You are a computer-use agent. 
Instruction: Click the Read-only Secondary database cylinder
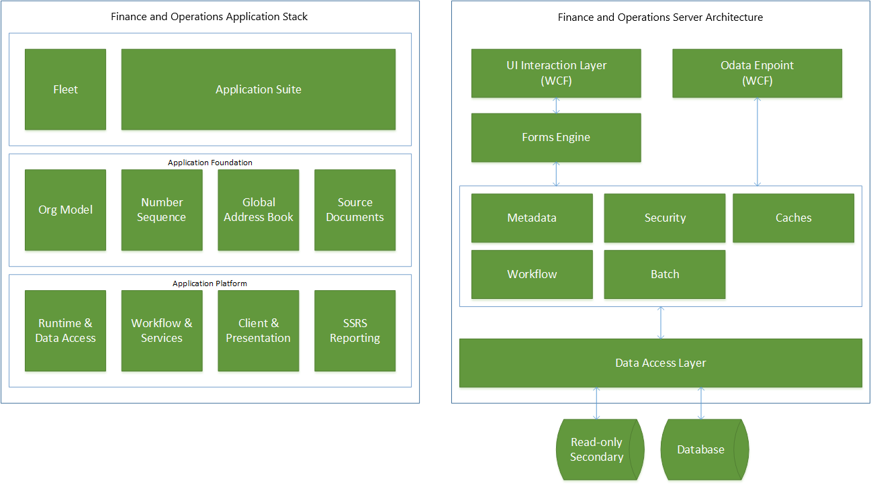tap(596, 449)
